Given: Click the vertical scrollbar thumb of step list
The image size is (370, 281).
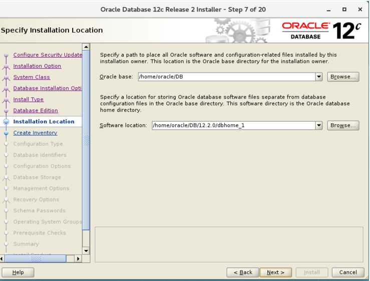Looking at the screenshot, I should click(86, 140).
